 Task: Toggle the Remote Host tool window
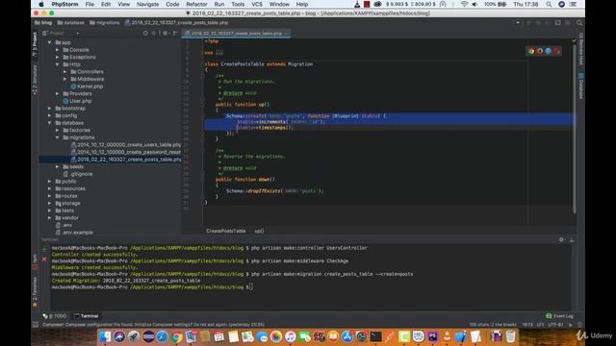point(581,49)
